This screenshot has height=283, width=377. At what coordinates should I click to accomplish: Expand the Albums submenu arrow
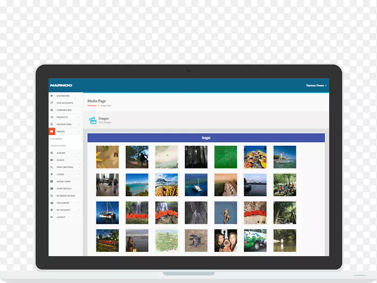coord(79,153)
